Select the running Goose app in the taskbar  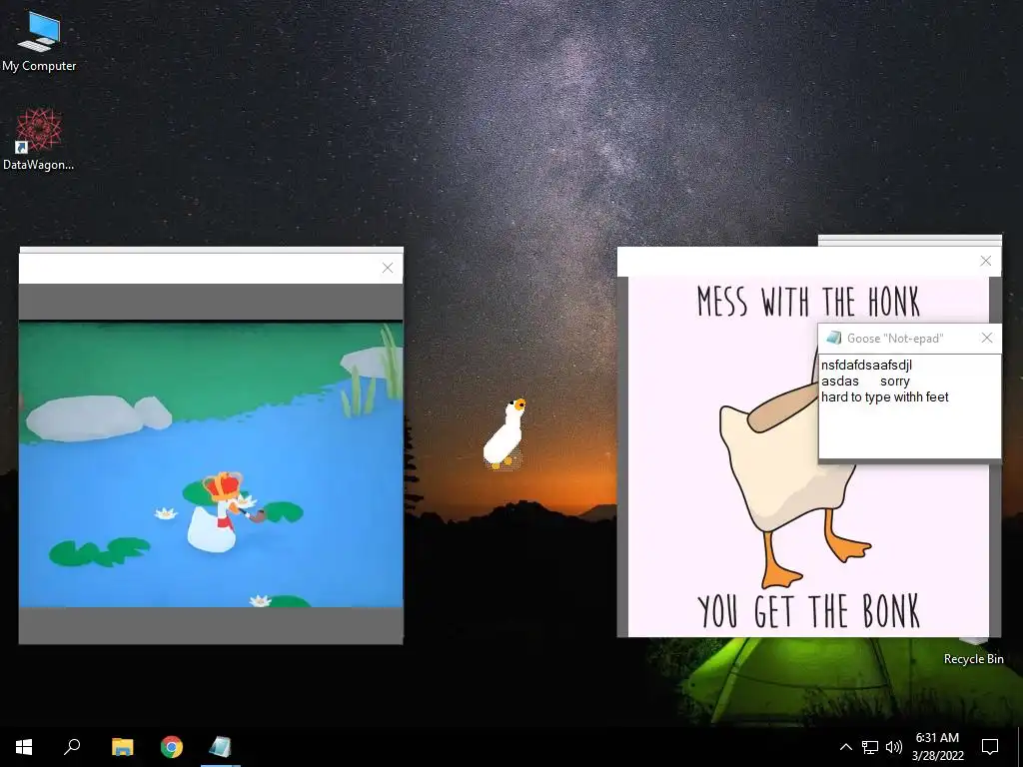[220, 747]
